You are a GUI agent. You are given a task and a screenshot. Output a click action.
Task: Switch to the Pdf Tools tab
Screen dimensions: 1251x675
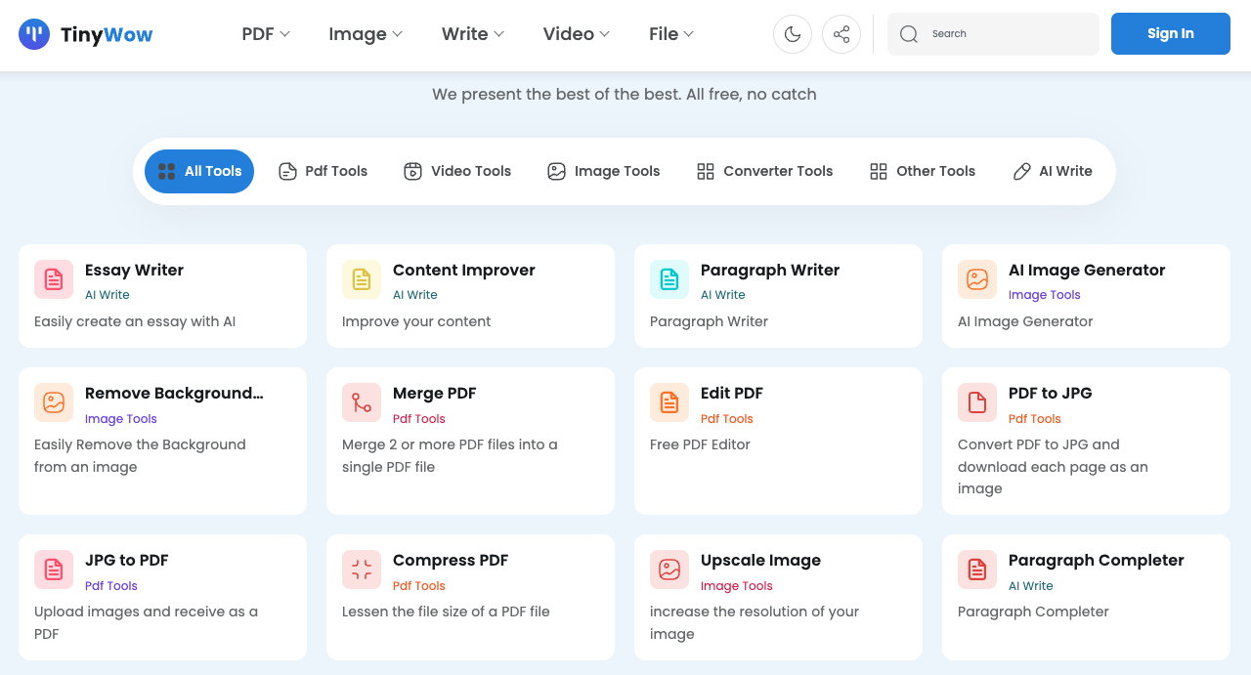coord(324,171)
